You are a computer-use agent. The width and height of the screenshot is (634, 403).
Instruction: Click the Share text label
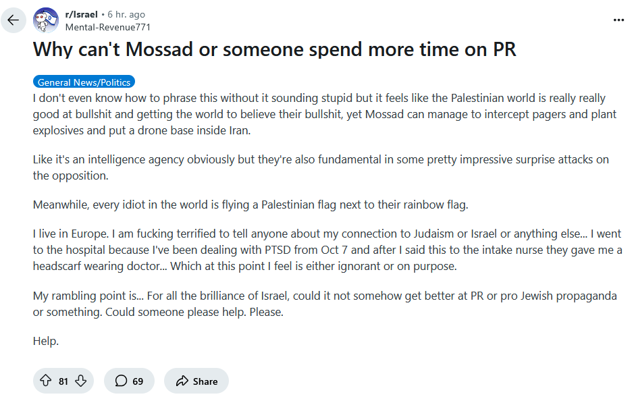(205, 381)
